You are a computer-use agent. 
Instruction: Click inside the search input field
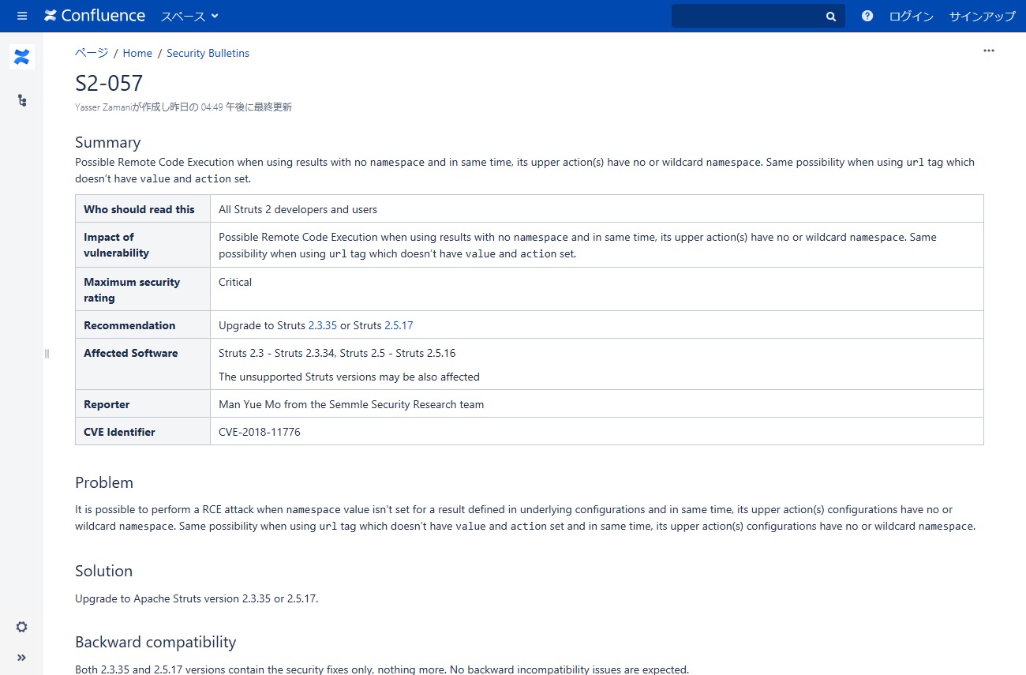[x=750, y=16]
